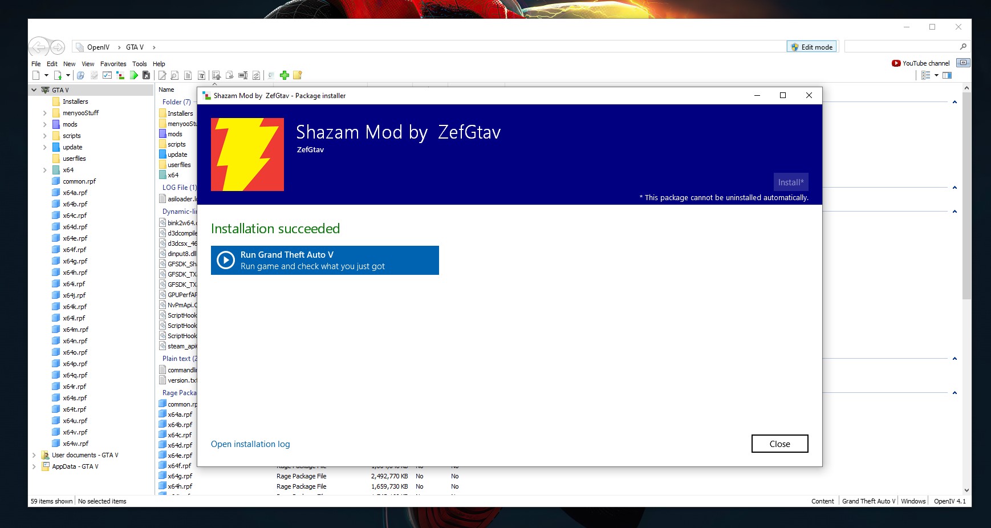Toggle Edit mode on or off
This screenshot has height=528, width=991.
(x=811, y=47)
